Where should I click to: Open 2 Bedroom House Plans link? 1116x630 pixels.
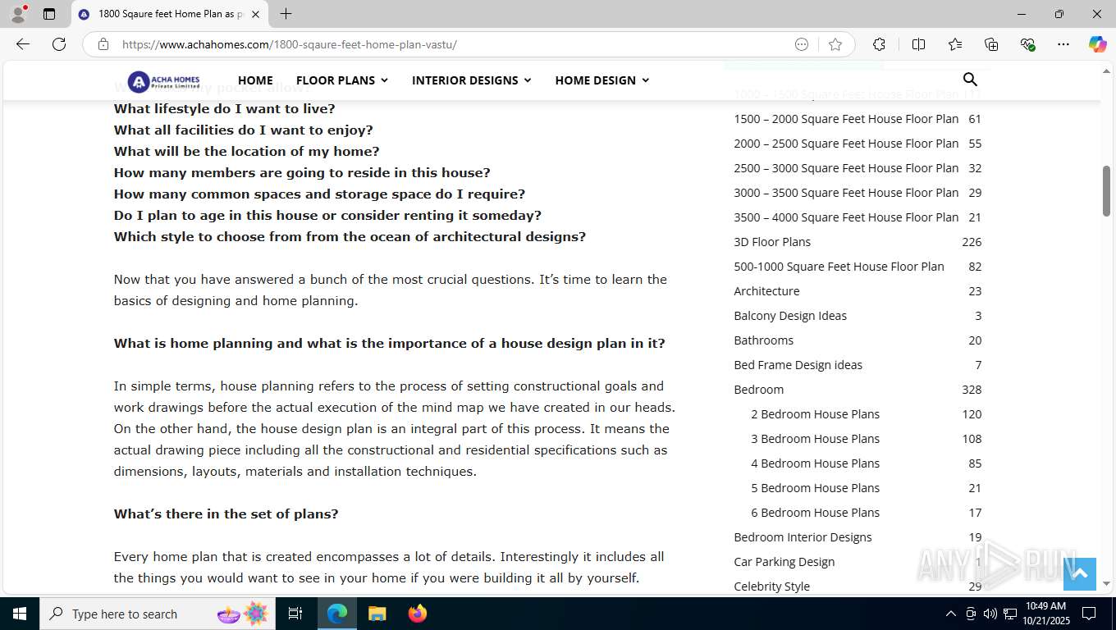click(x=815, y=414)
